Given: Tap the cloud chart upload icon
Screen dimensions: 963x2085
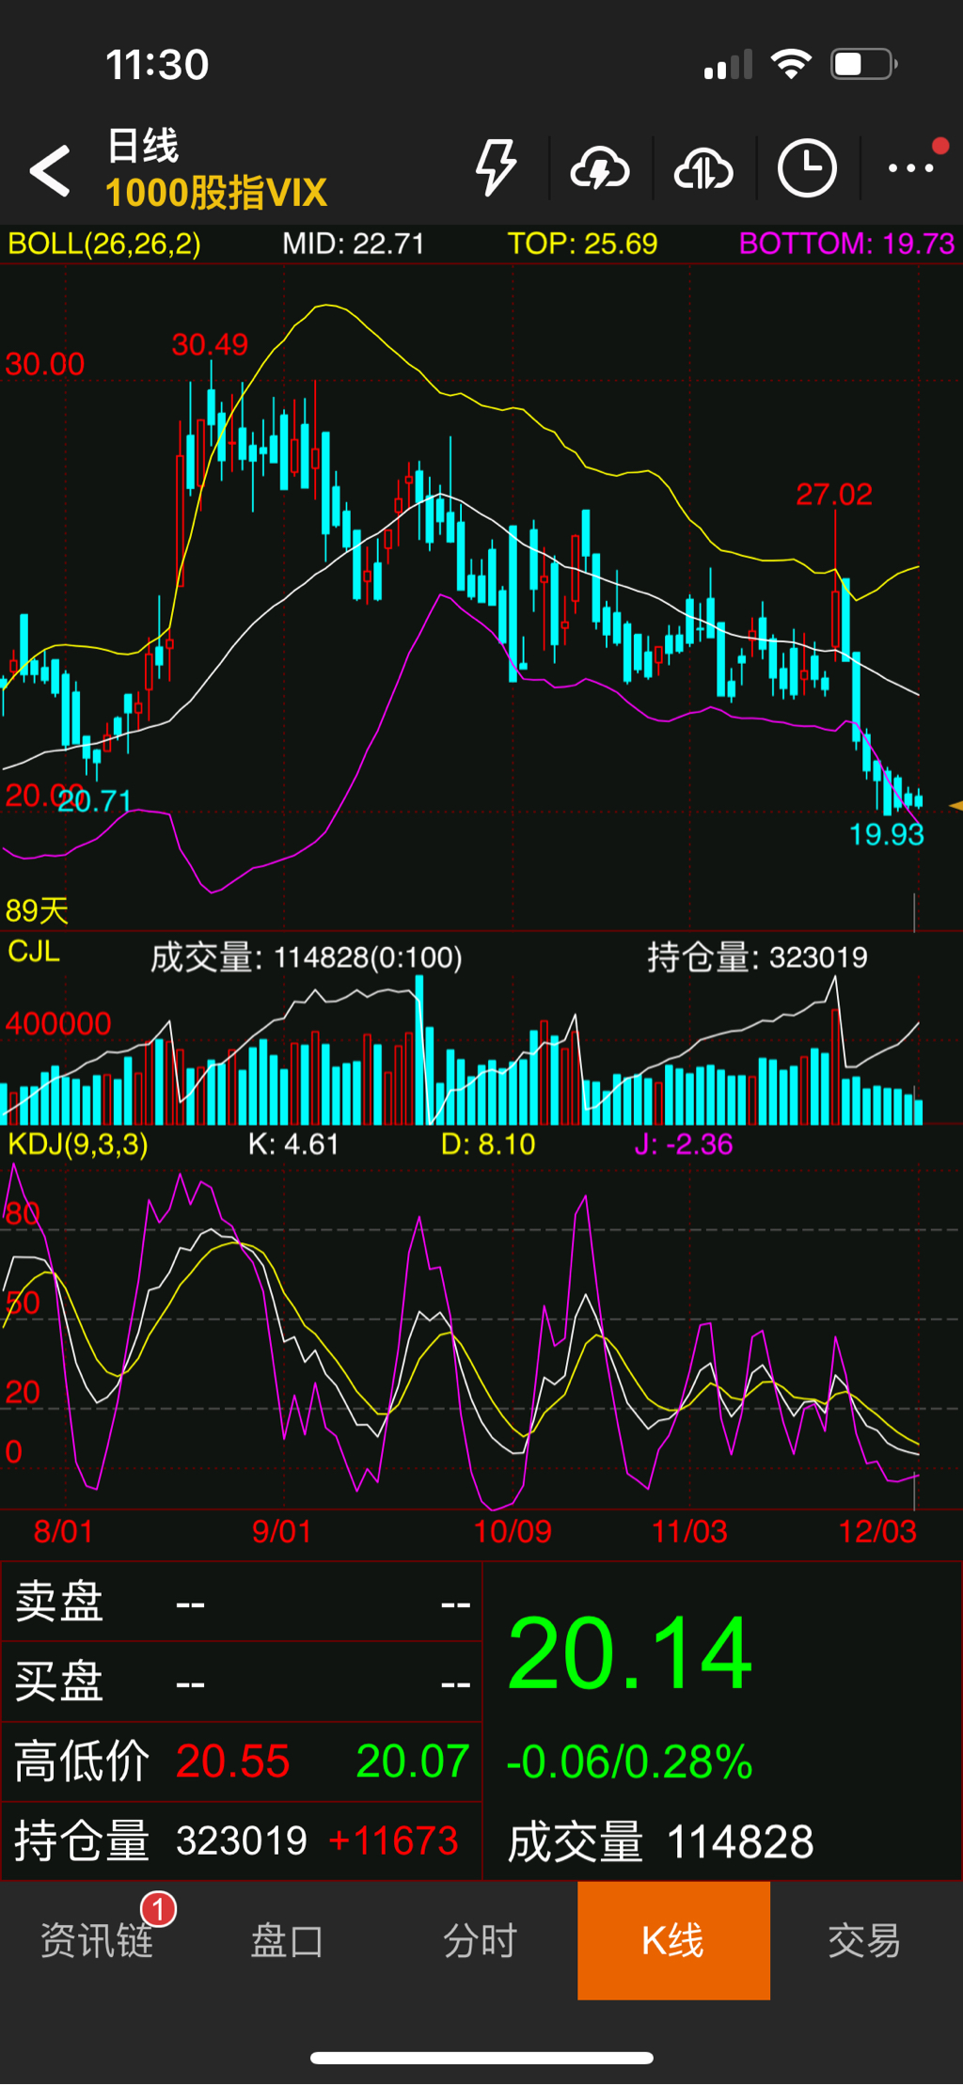Looking at the screenshot, I should point(703,169).
